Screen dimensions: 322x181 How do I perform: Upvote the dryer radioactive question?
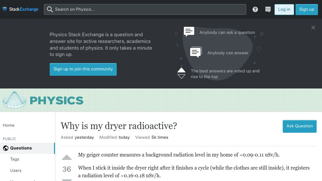67,158
